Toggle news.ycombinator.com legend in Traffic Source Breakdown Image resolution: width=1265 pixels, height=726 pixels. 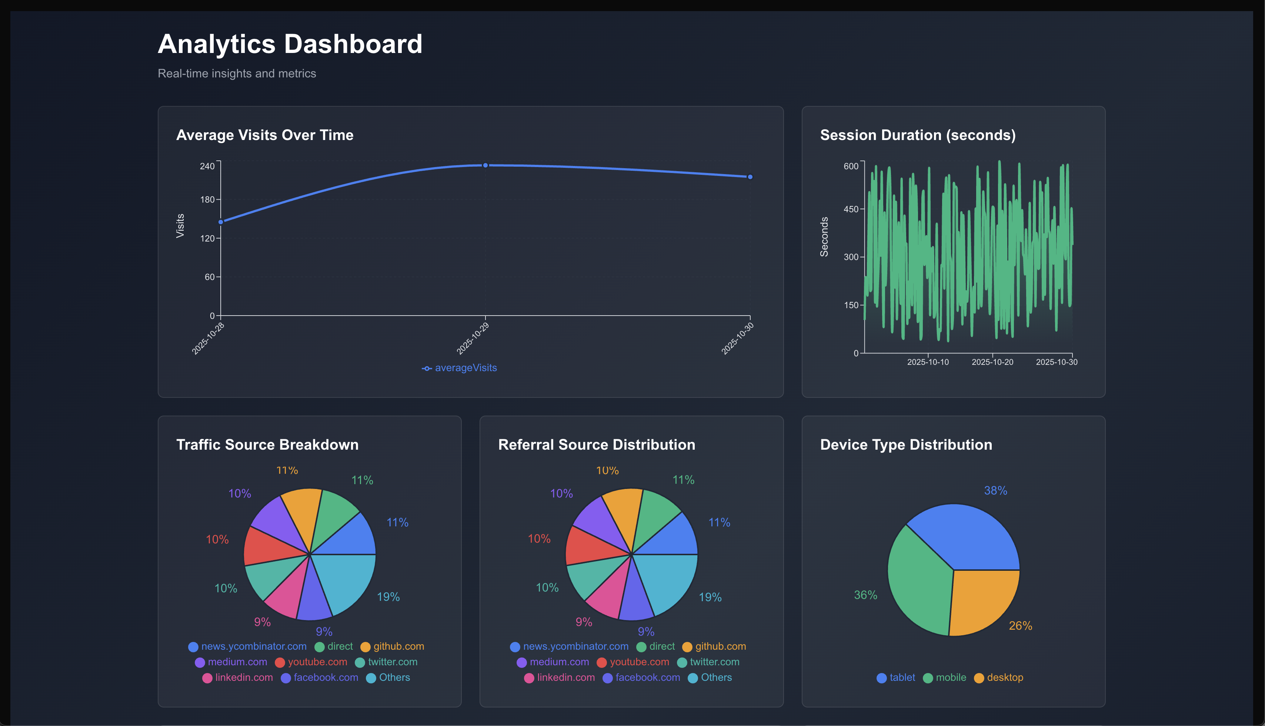click(253, 646)
